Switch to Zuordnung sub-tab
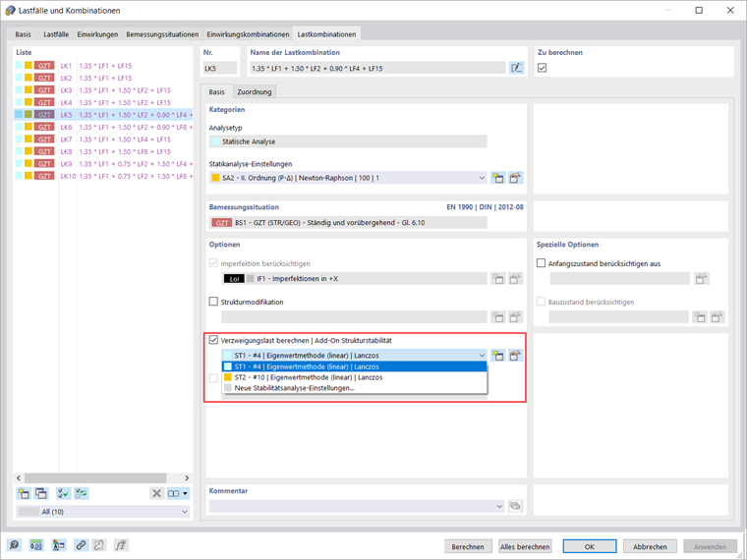The height and width of the screenshot is (560, 747). 255,92
